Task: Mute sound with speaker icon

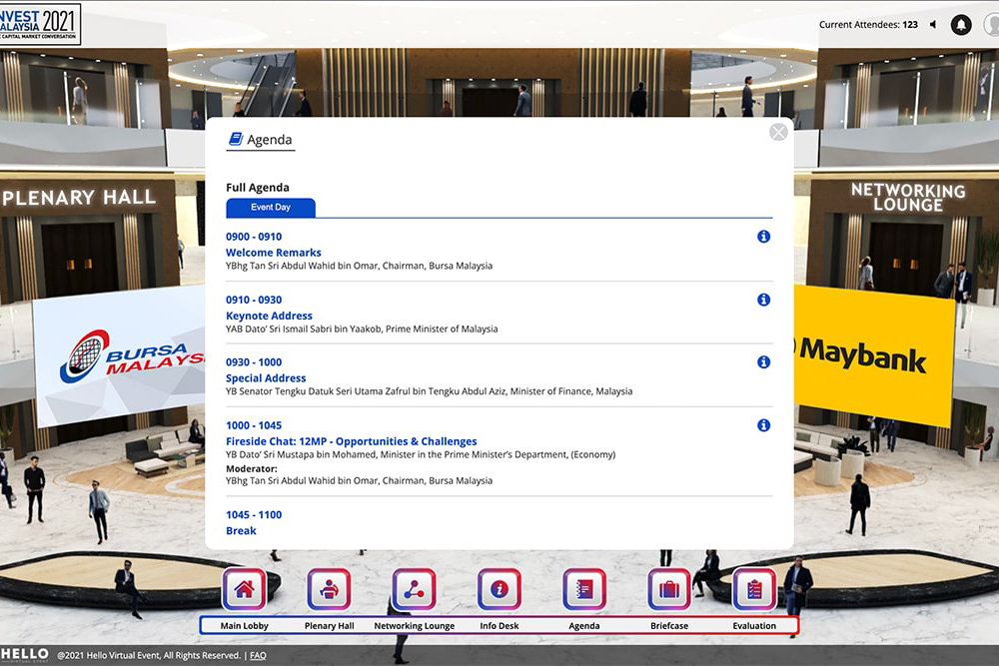Action: [x=933, y=25]
